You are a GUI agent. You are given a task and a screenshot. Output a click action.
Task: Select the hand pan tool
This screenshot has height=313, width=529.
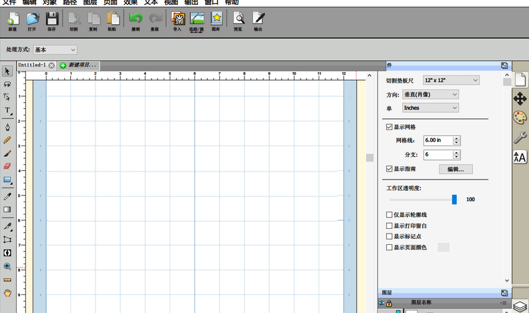[x=7, y=293]
